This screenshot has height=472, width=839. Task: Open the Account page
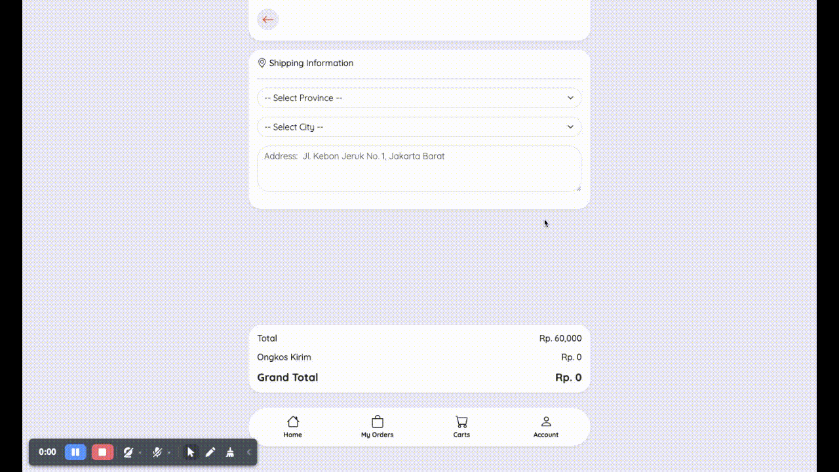click(x=546, y=427)
